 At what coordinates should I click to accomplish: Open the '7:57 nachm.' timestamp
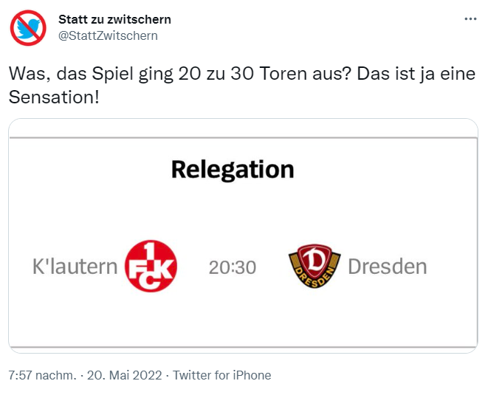(41, 375)
